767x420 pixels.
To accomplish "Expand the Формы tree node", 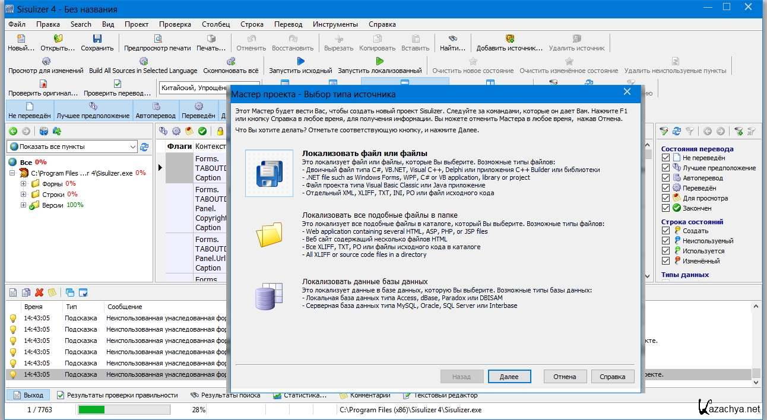I will (24, 184).
